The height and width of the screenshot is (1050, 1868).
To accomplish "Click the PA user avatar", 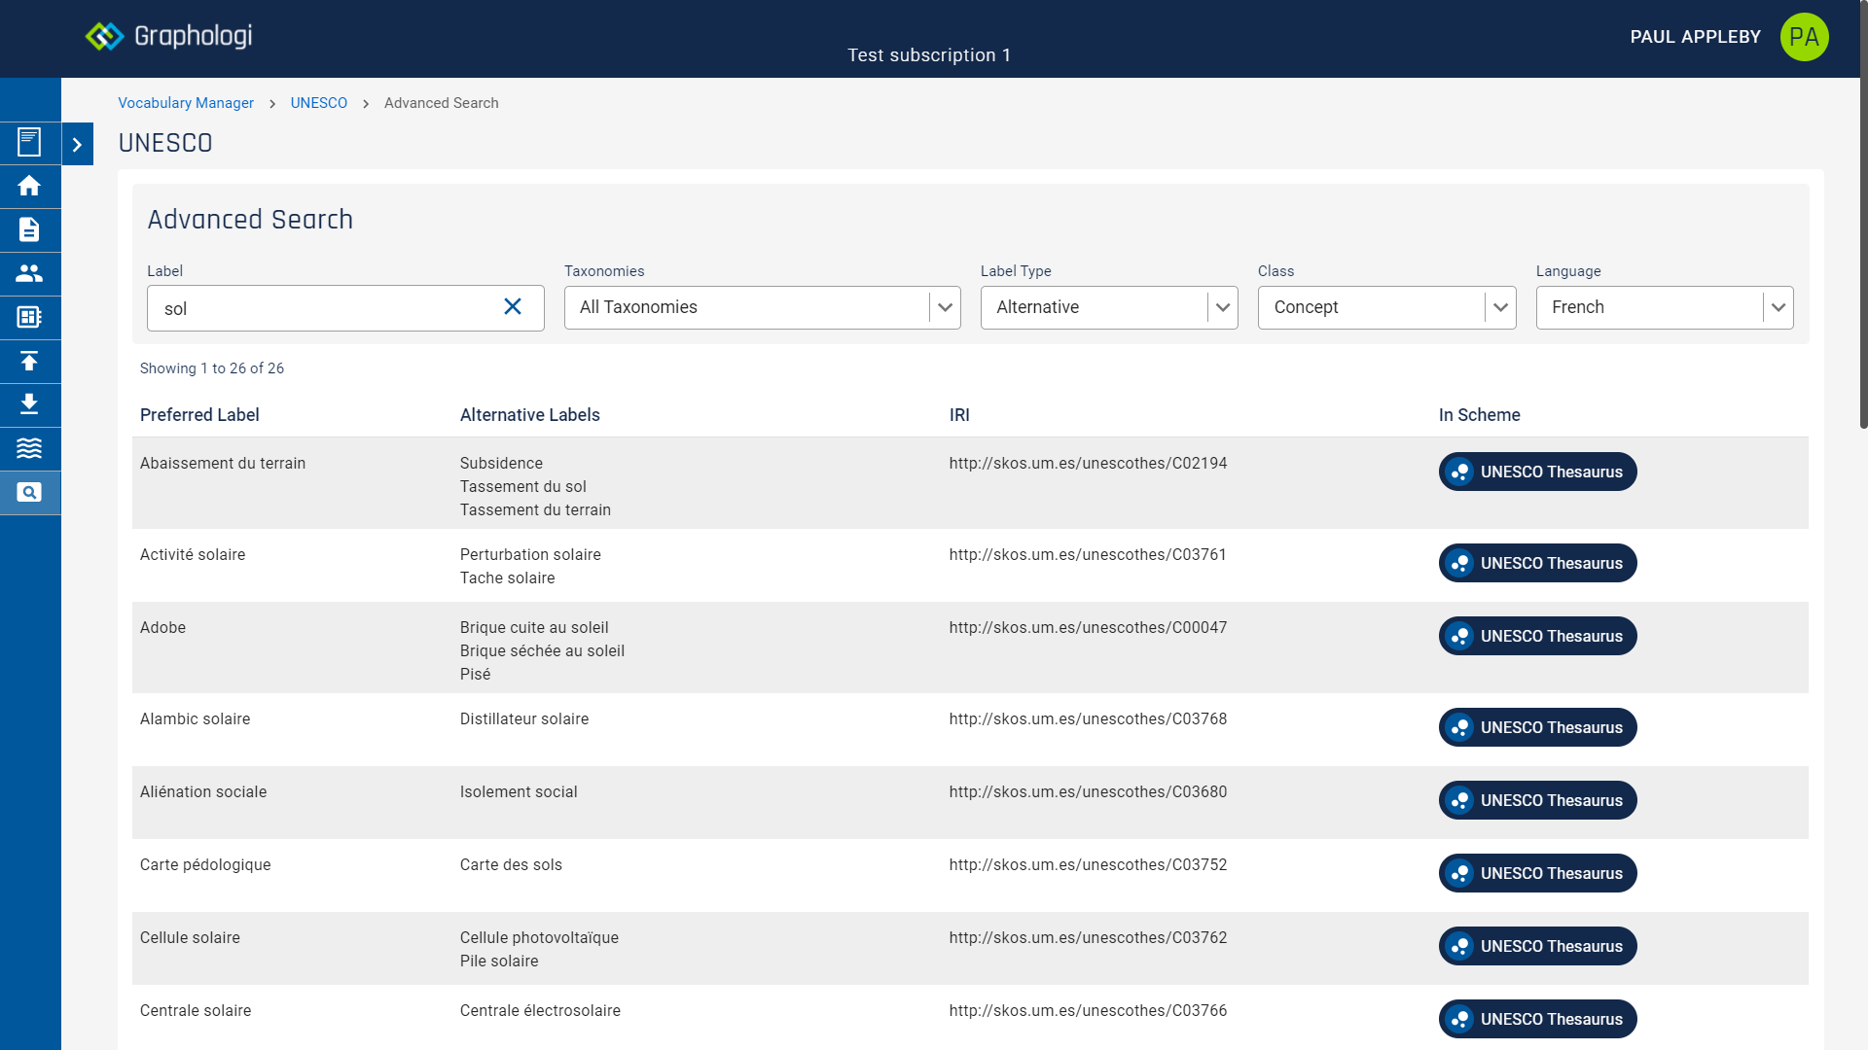I will (1804, 37).
